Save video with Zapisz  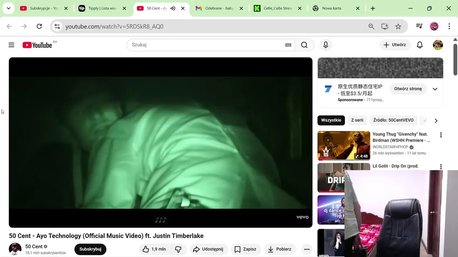pyautogui.click(x=245, y=249)
